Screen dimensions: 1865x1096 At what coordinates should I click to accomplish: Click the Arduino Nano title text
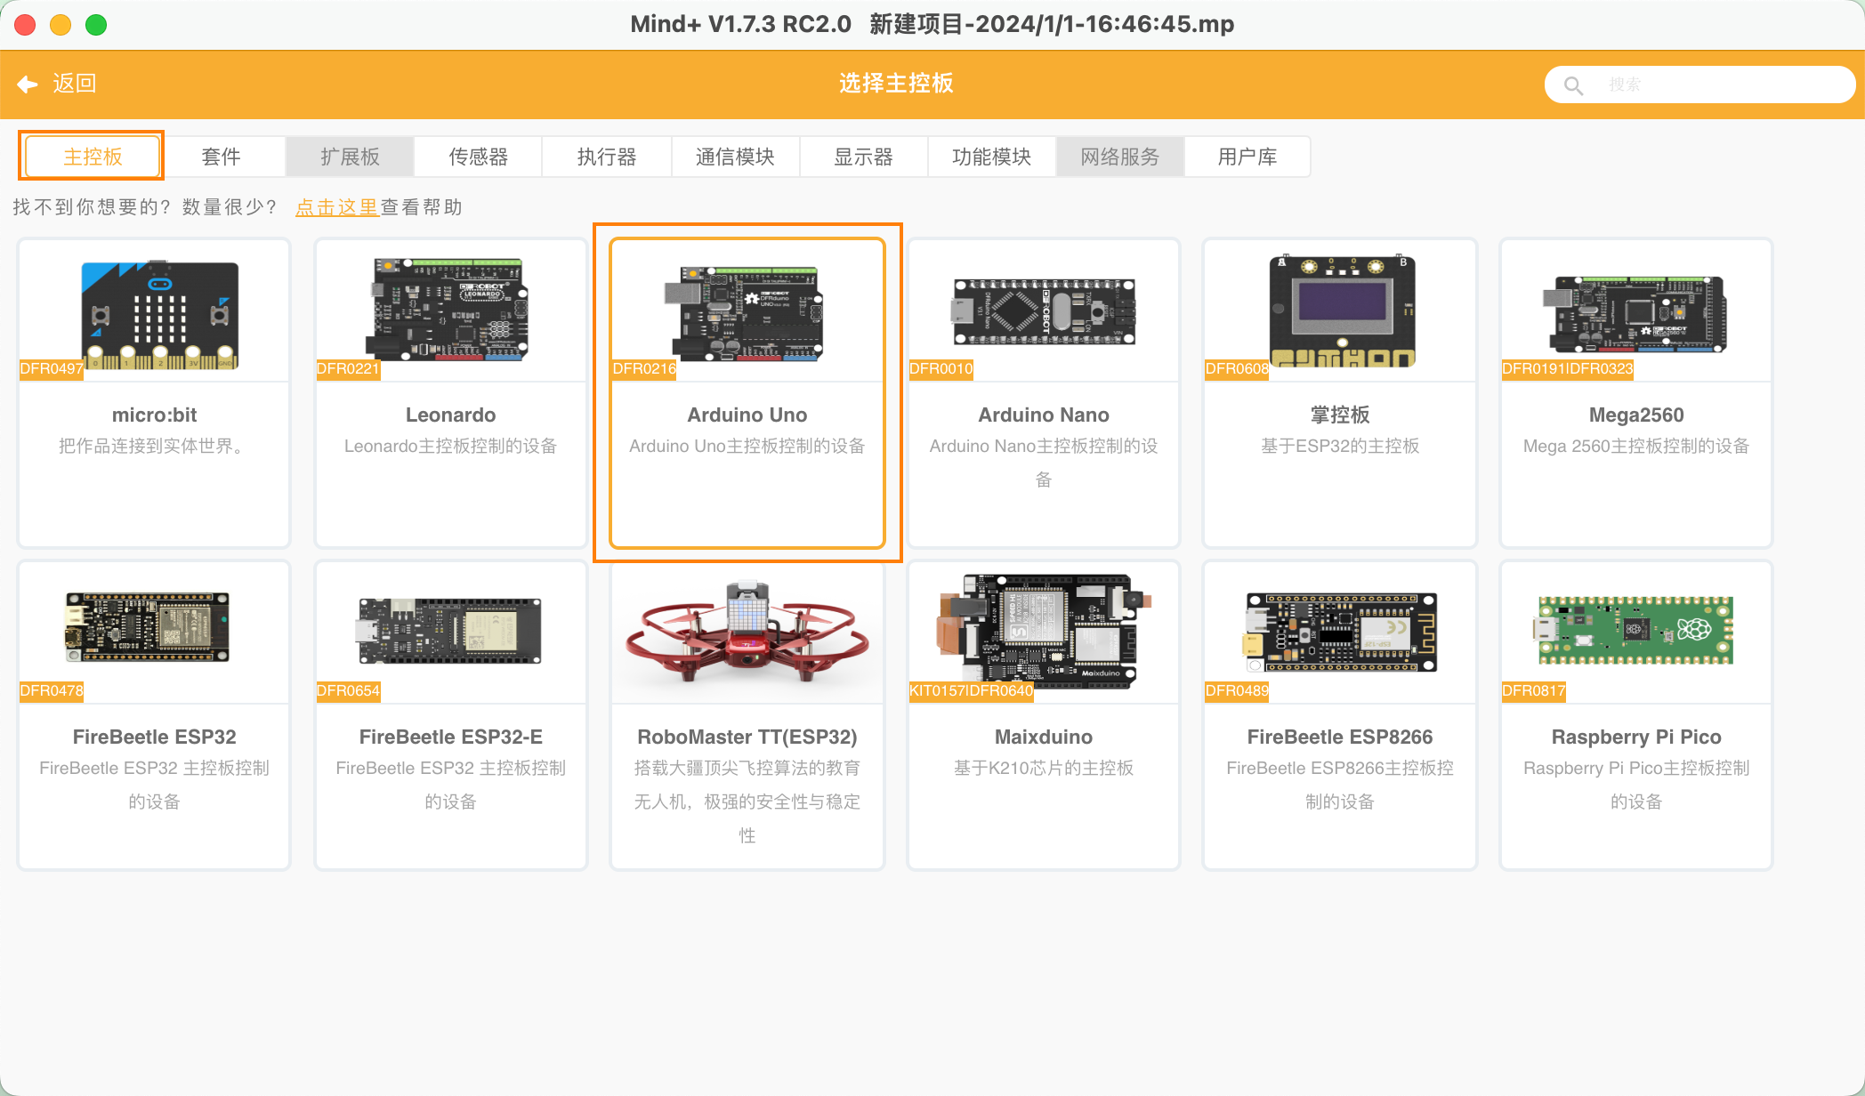1044,415
